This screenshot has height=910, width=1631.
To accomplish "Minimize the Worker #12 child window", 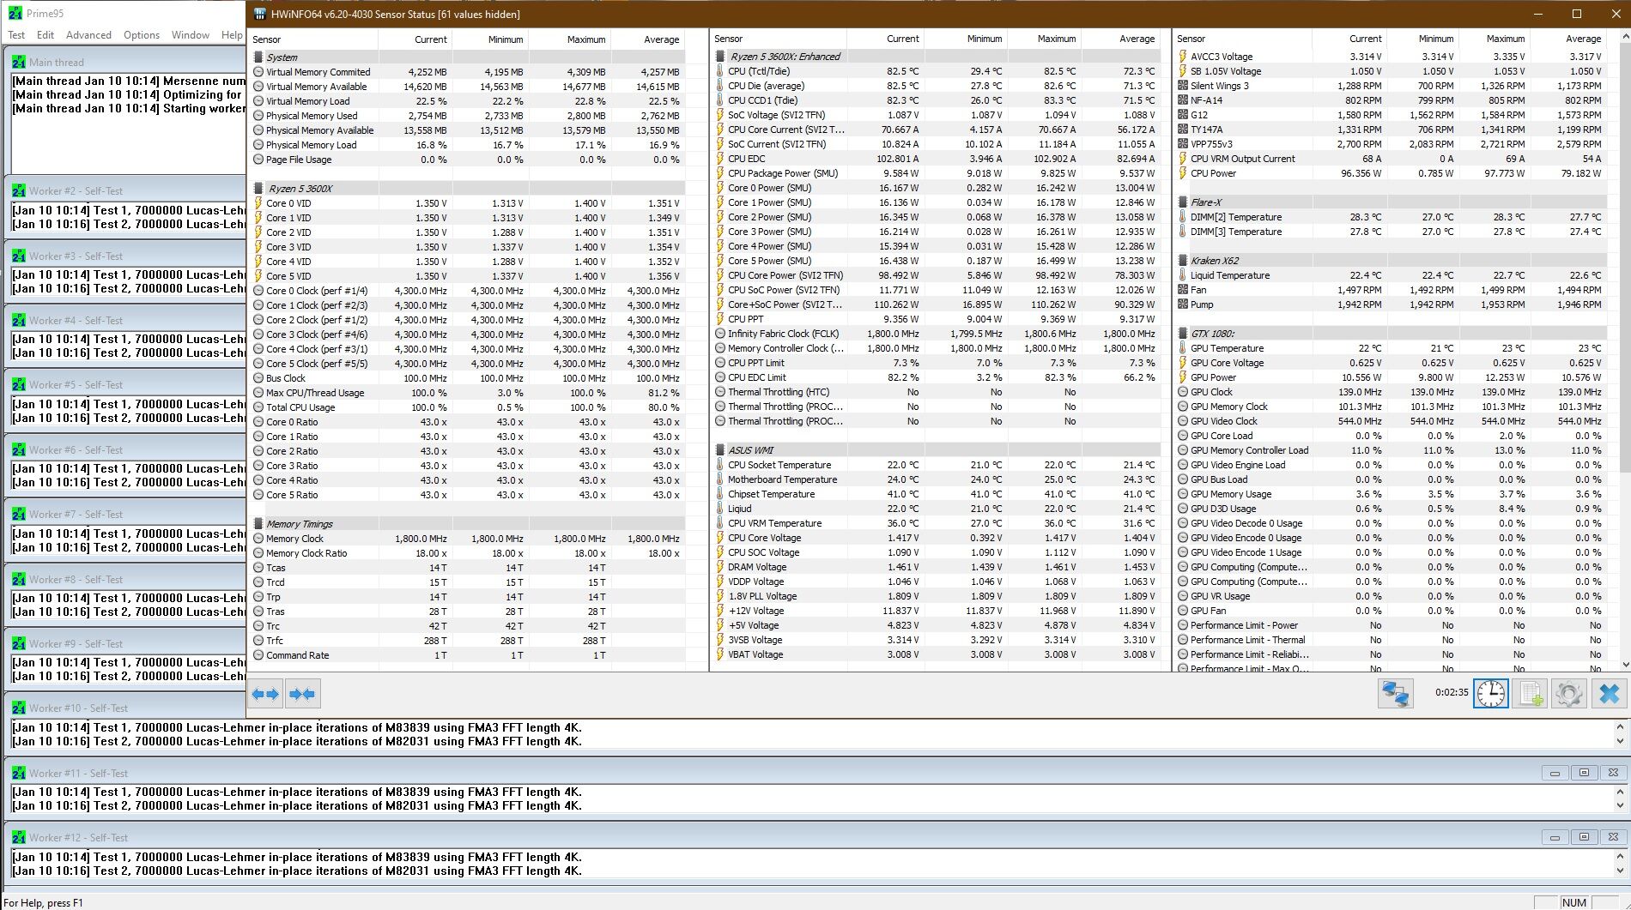I will 1555,837.
